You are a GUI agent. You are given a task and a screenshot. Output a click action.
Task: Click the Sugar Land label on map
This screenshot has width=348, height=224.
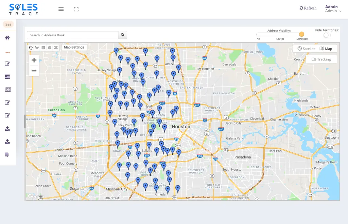[x=79, y=189]
